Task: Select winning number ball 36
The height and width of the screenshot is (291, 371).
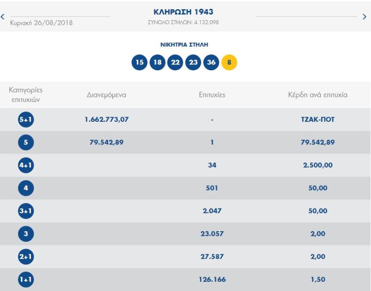Action: tap(211, 63)
